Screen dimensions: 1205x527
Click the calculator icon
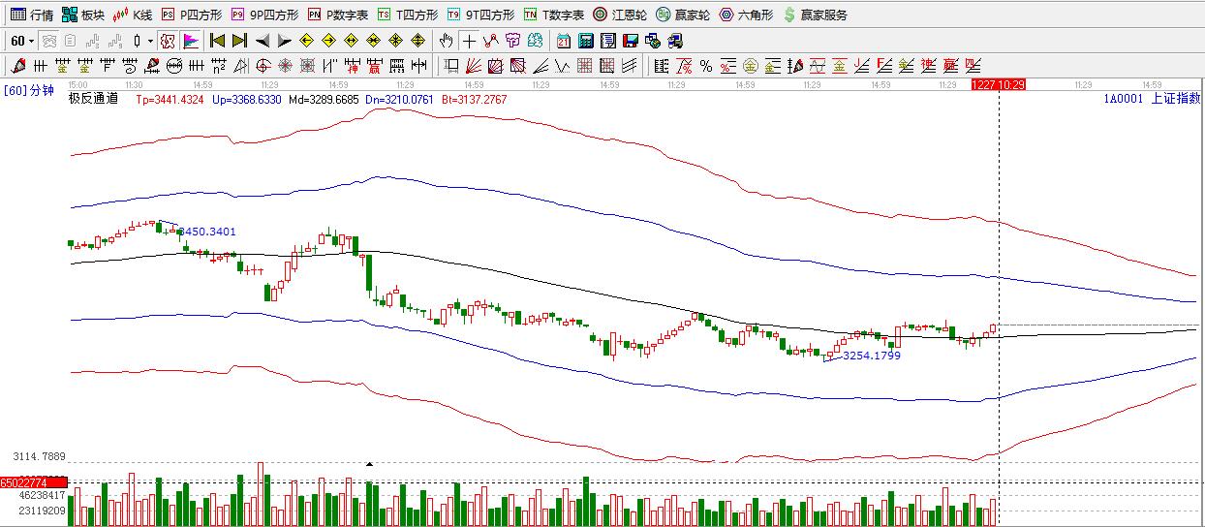pos(586,41)
